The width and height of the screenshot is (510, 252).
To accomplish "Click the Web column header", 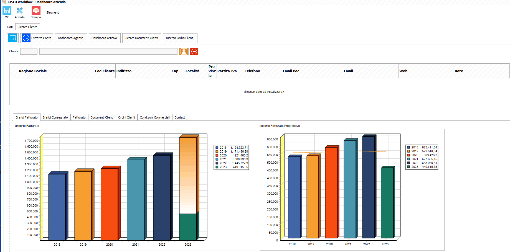I will [426, 71].
